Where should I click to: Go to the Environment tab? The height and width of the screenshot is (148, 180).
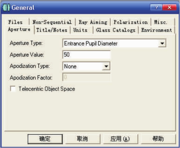click(157, 30)
